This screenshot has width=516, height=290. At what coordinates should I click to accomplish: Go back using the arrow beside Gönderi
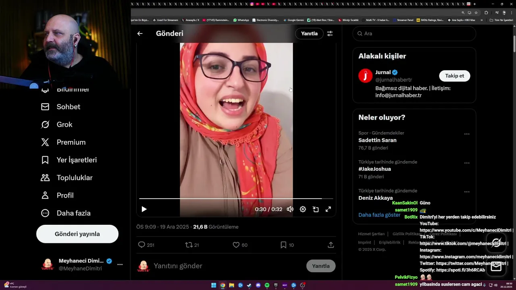[140, 33]
